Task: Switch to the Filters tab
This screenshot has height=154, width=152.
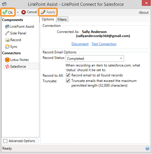Action: [x=62, y=20]
